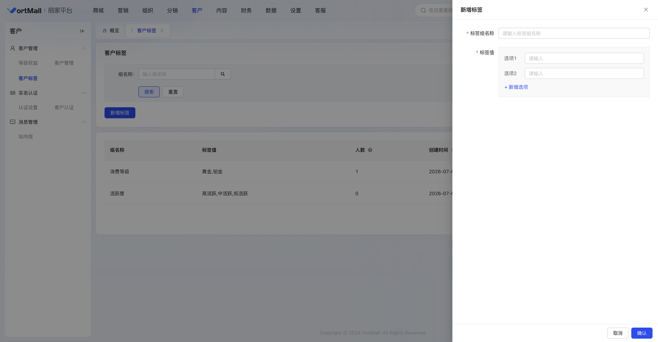Click the 人数 help question-mark icon

(370, 150)
